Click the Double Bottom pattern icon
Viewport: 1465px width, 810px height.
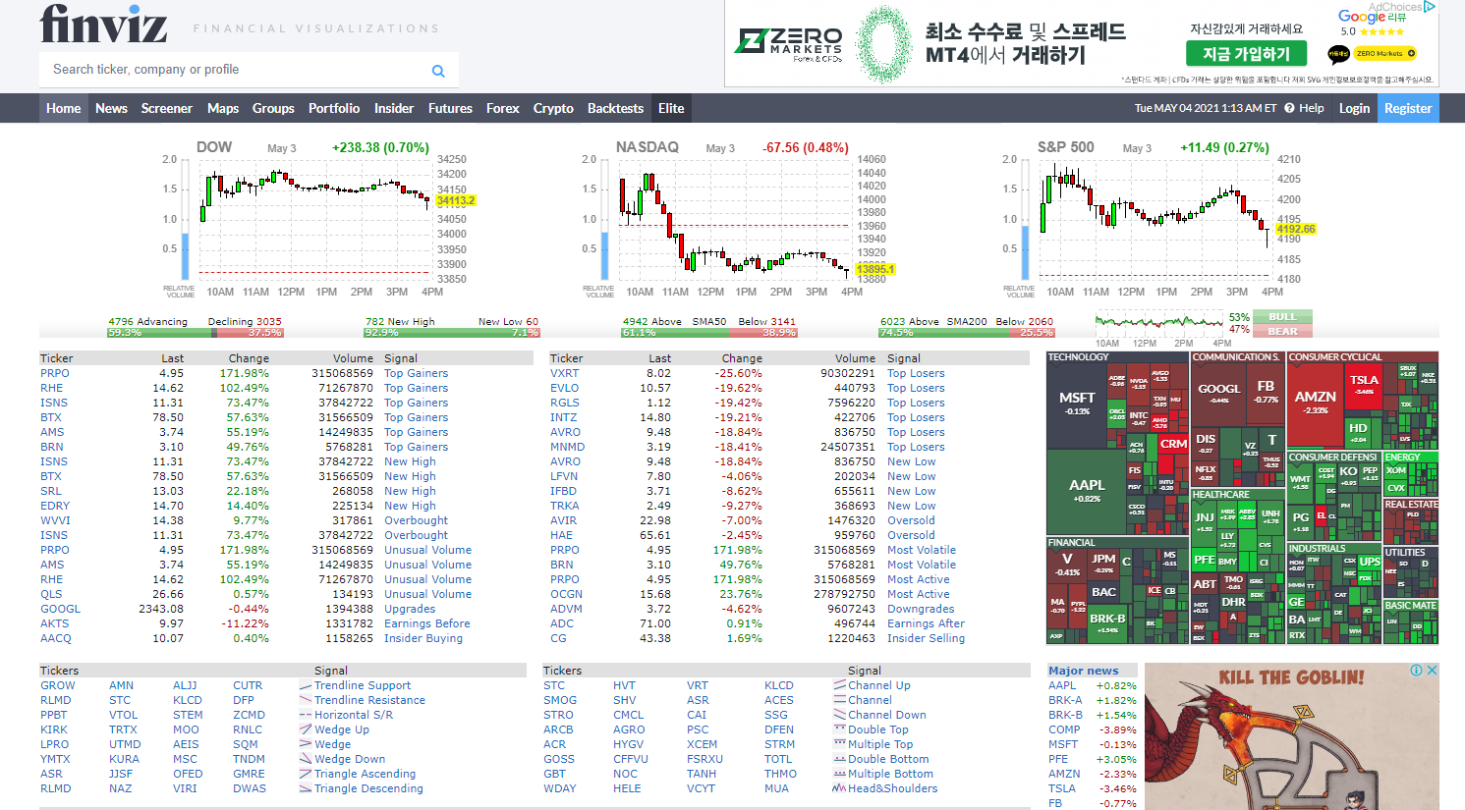tap(839, 759)
